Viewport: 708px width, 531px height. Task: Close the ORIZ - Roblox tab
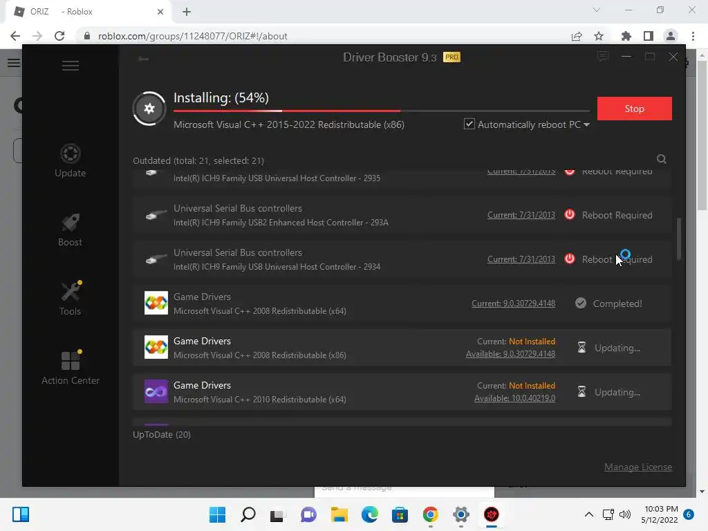[160, 12]
